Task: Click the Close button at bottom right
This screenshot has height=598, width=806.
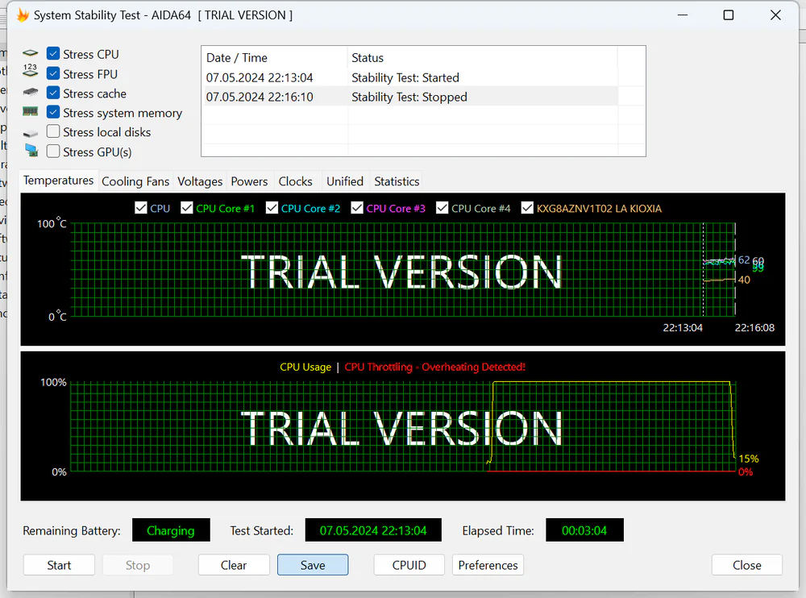Action: click(747, 565)
